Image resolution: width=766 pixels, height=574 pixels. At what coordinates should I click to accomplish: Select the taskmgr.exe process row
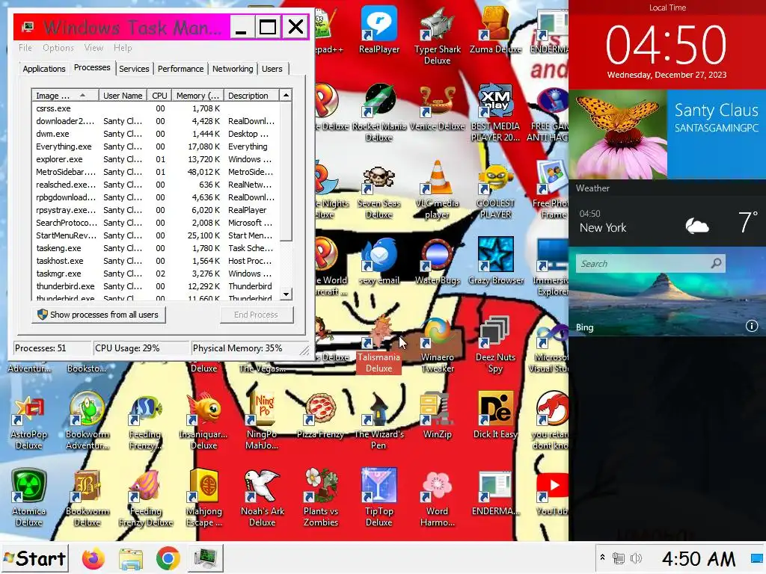(156, 274)
